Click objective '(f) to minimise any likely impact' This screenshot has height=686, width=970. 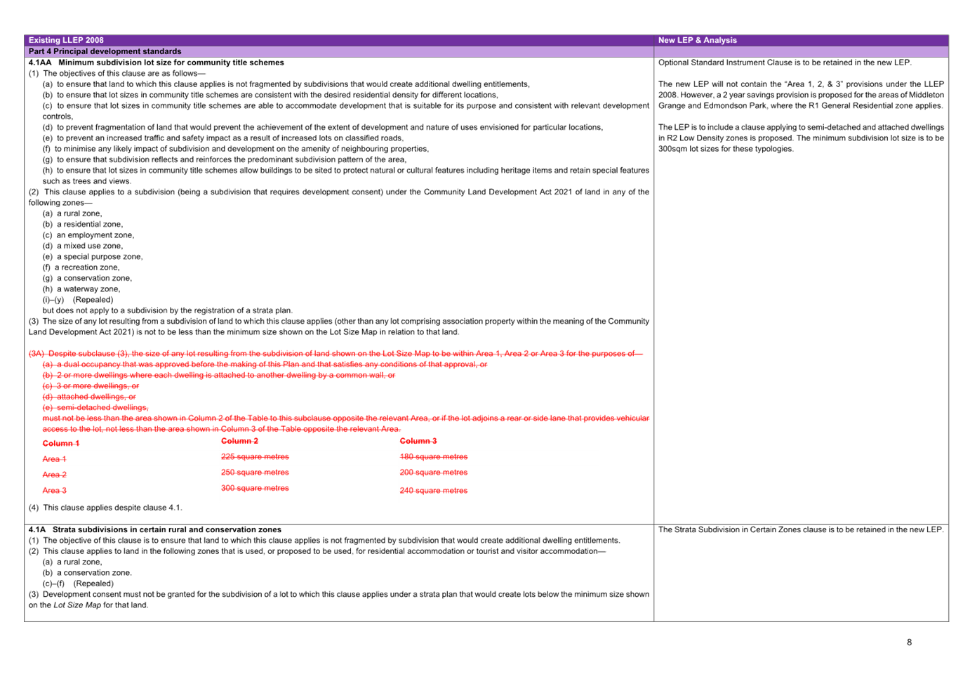(236, 149)
